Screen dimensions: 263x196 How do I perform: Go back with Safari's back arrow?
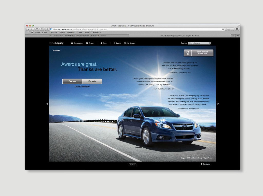tap(28, 29)
